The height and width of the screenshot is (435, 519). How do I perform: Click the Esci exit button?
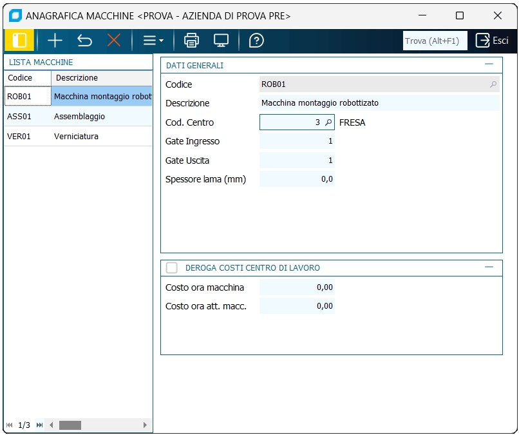tap(492, 41)
